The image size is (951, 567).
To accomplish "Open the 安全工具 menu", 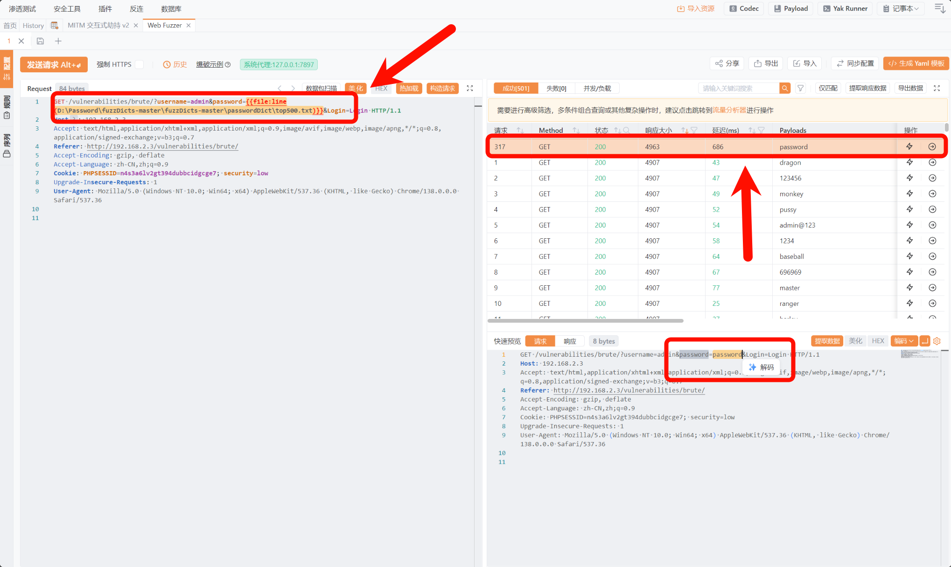I will point(67,8).
